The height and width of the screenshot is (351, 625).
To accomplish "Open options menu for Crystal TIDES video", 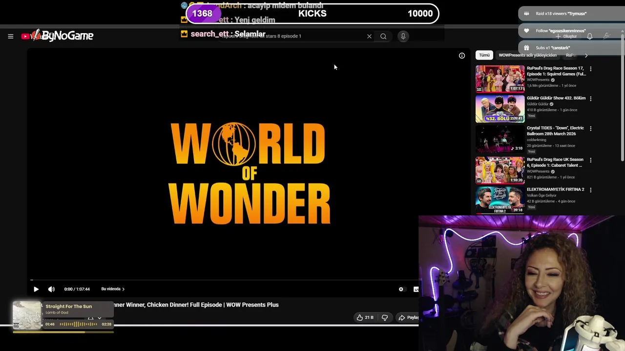I will (x=590, y=129).
